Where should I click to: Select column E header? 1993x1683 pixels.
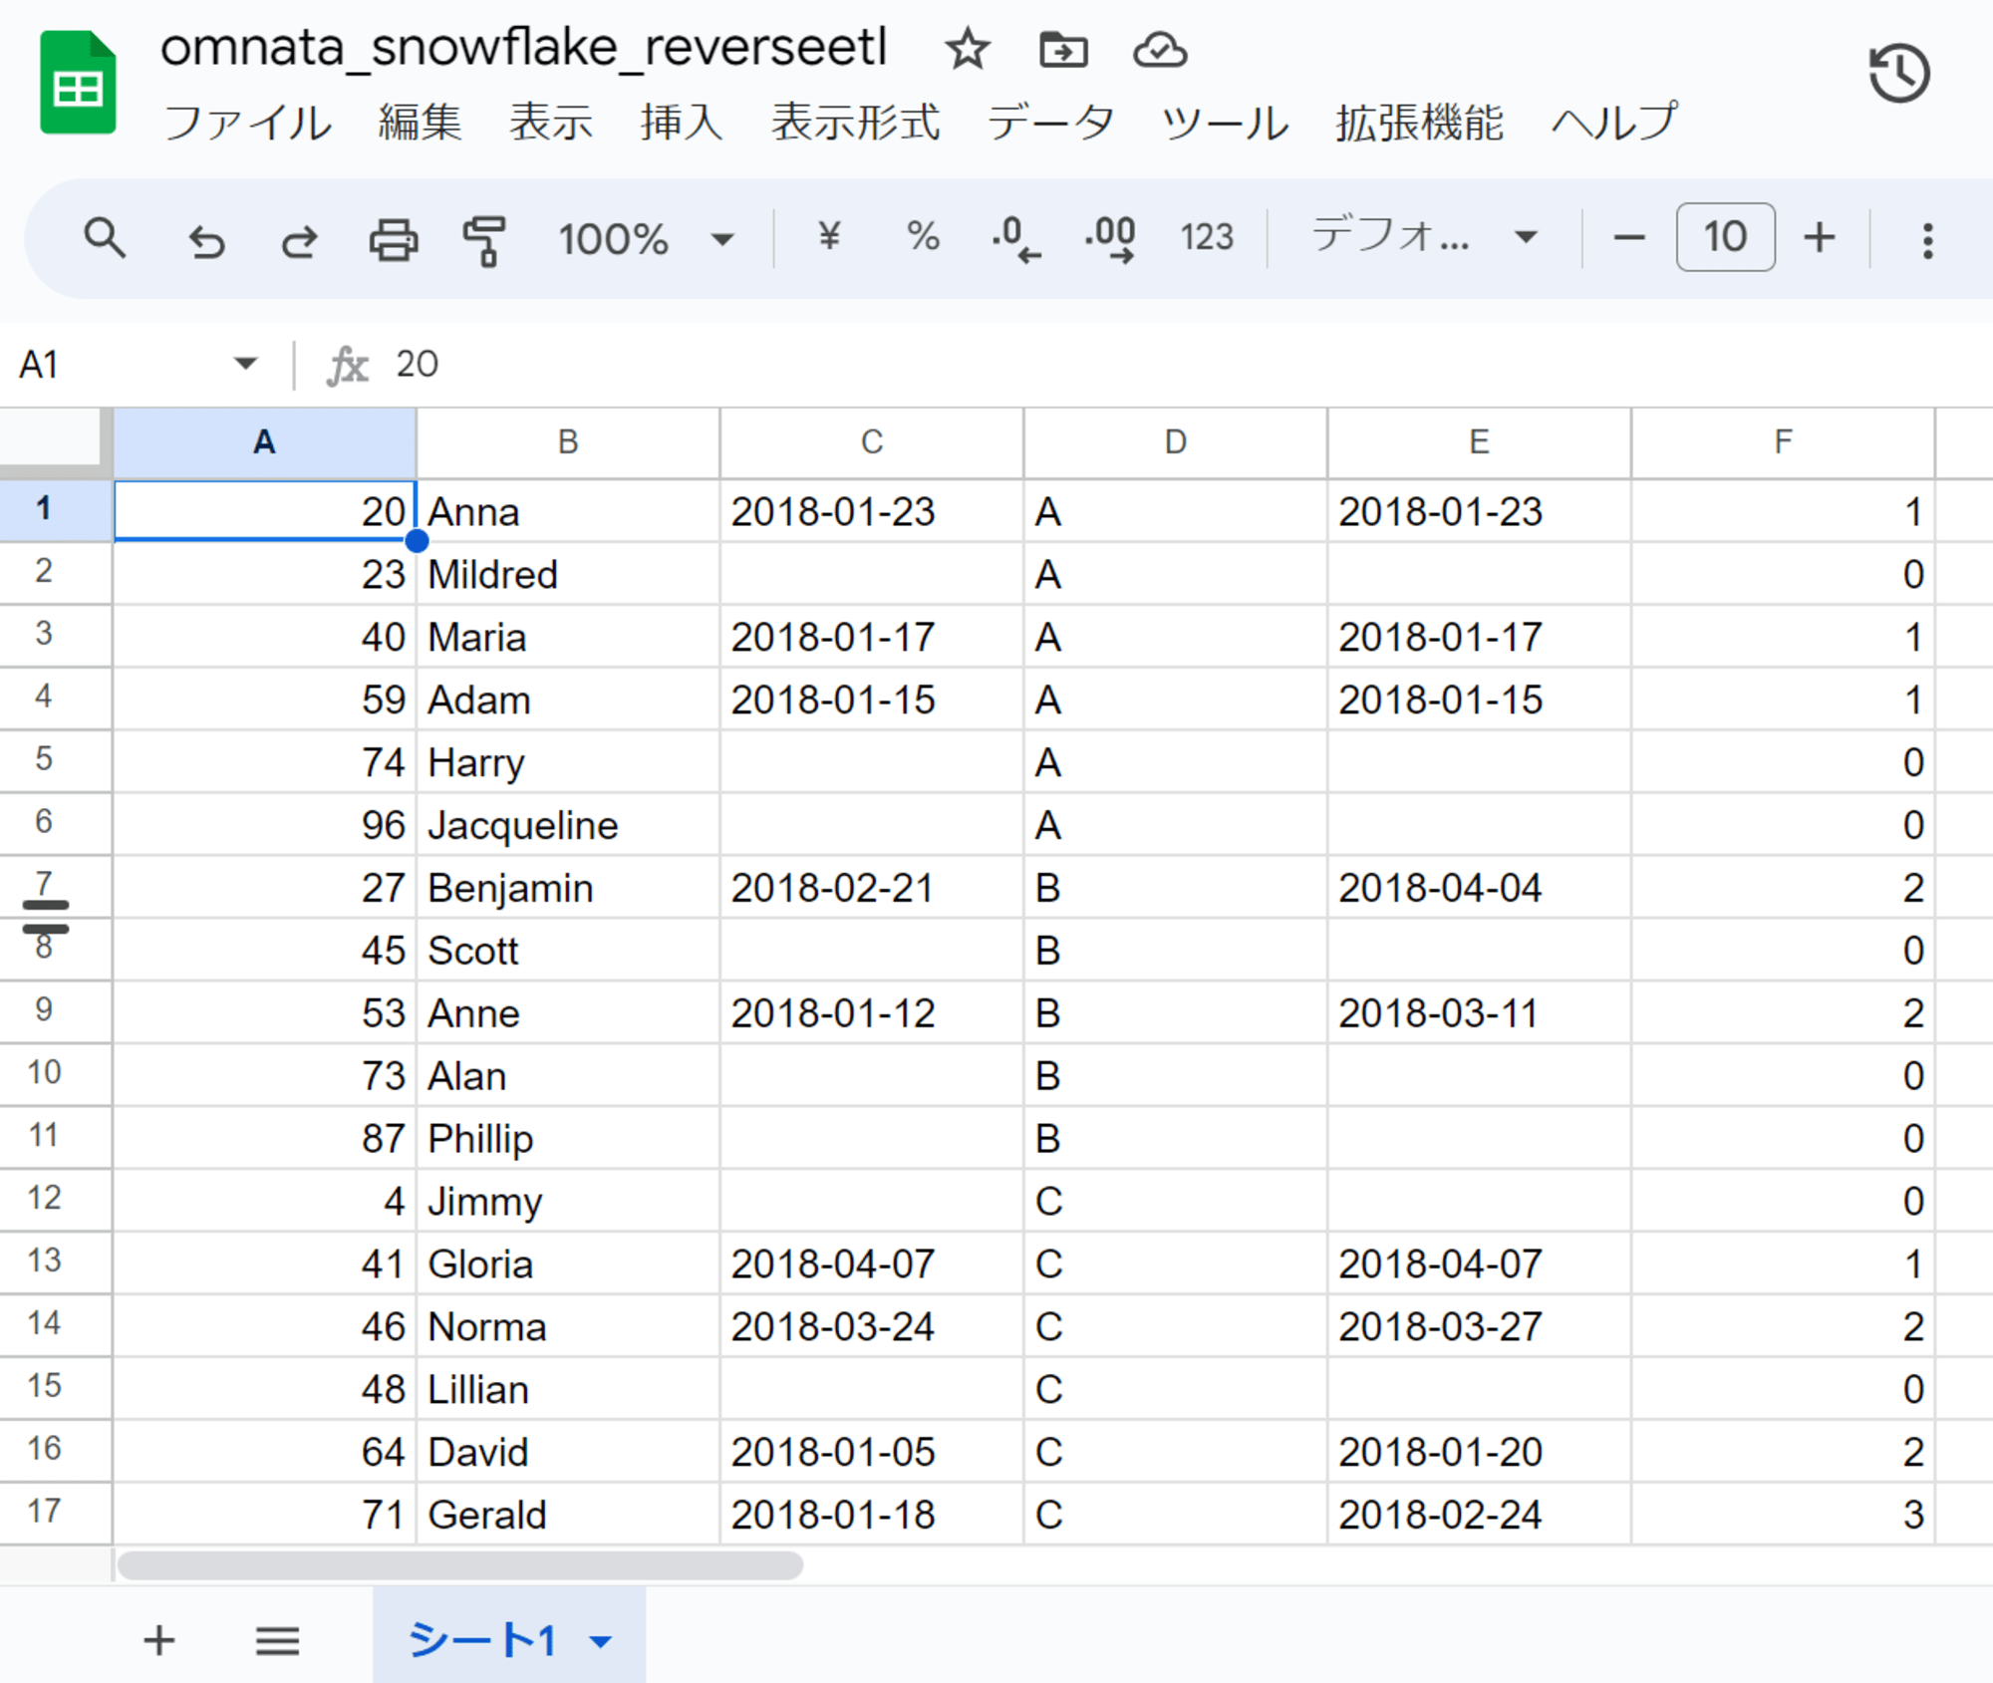click(1480, 442)
